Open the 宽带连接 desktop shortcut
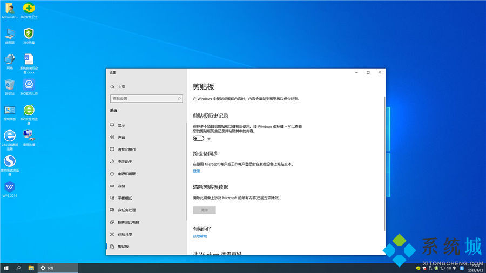This screenshot has height=273, width=486. 29,138
